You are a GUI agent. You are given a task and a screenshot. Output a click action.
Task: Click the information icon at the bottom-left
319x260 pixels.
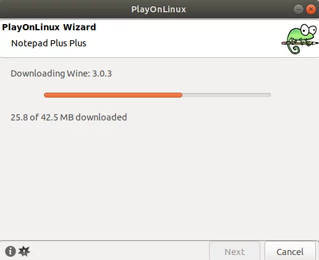[x=11, y=251]
